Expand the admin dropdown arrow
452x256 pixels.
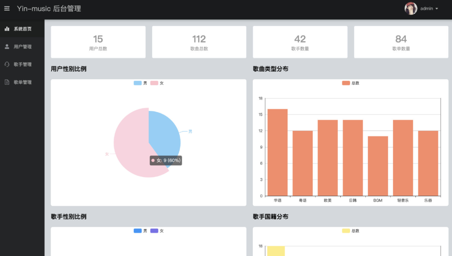437,9
